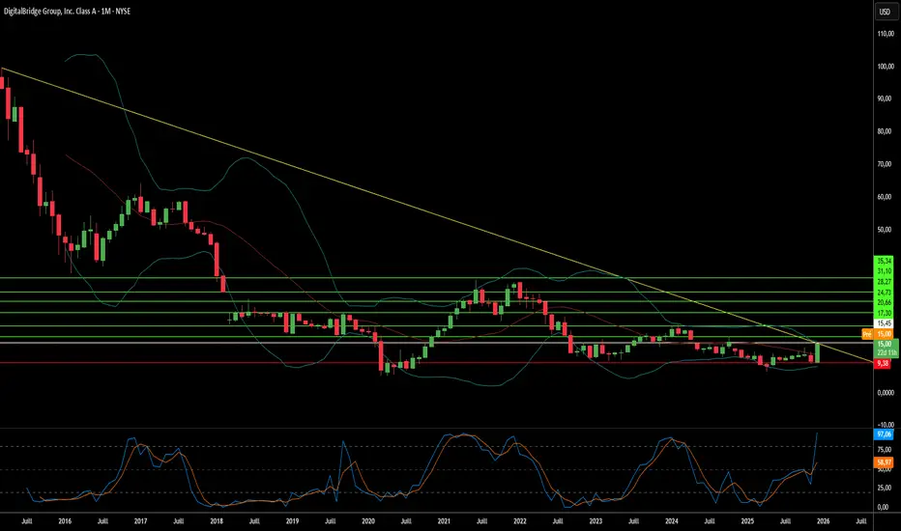Select the 28,27 price level label
901x531 pixels.
[x=884, y=282]
